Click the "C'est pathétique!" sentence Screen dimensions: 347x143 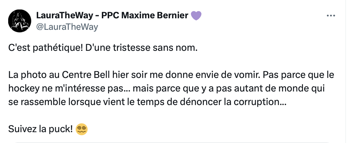[x=46, y=48]
